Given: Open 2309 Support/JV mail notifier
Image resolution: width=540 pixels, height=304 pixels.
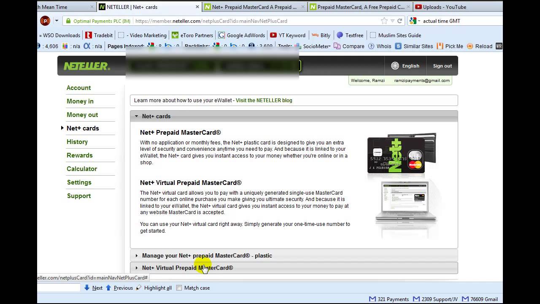Looking at the screenshot, I should 435,299.
